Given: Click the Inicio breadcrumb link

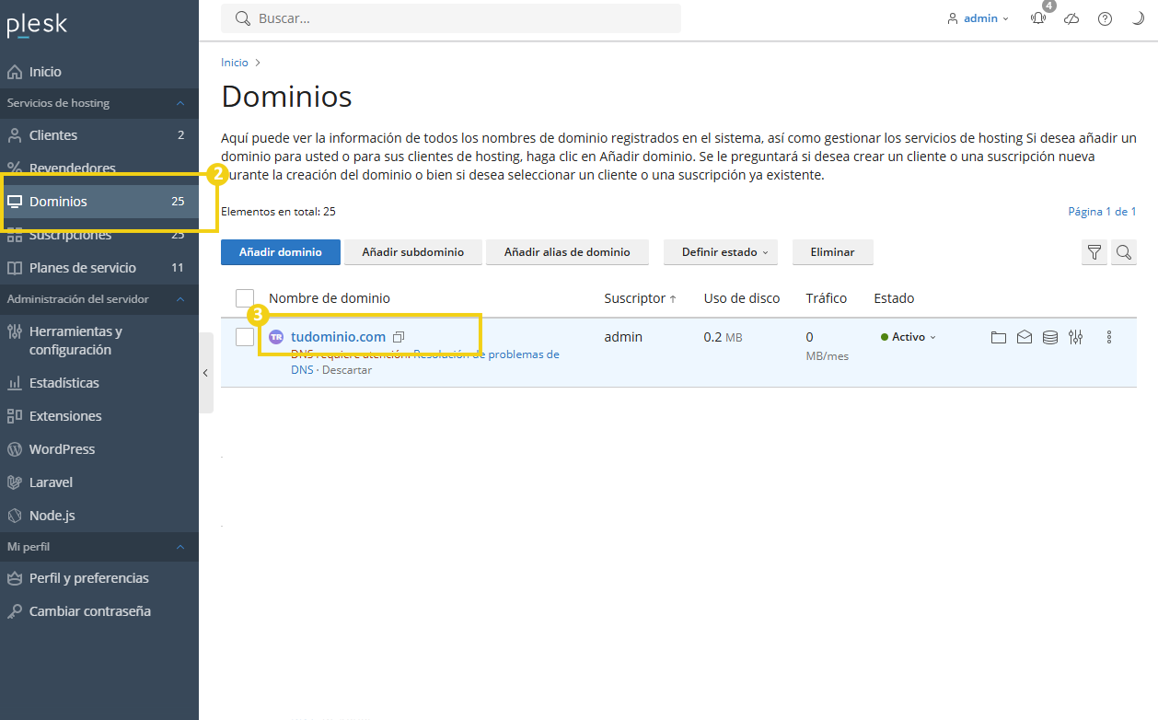Looking at the screenshot, I should pos(235,63).
